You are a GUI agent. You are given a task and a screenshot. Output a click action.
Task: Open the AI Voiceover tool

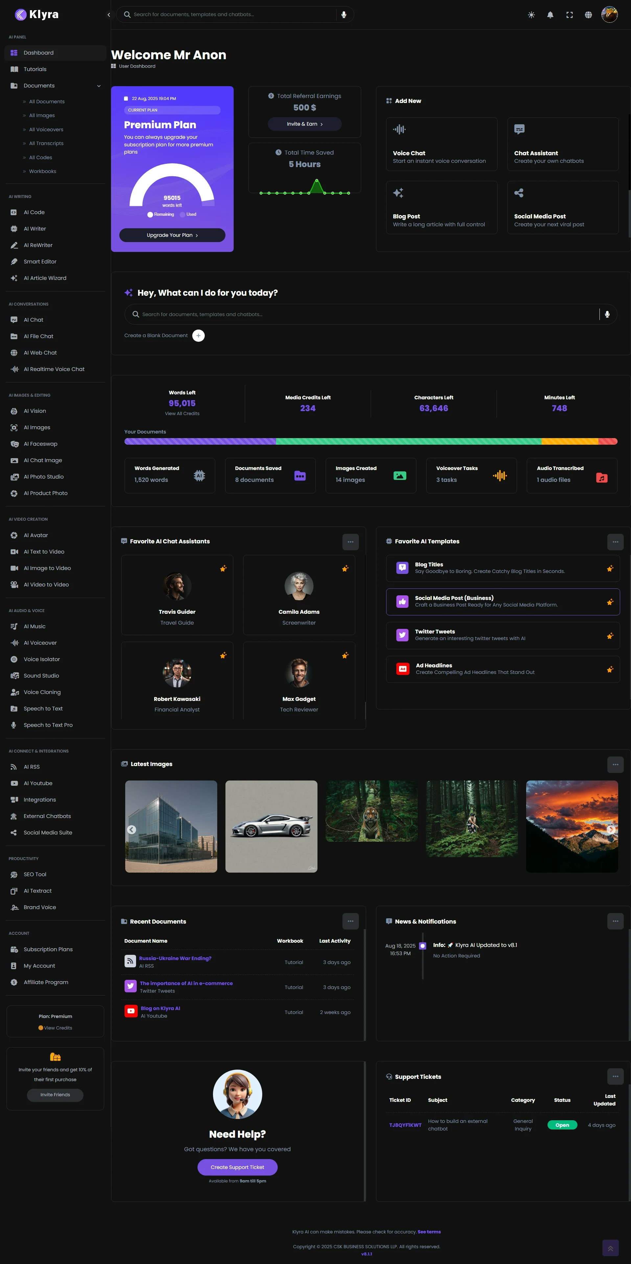[40, 642]
